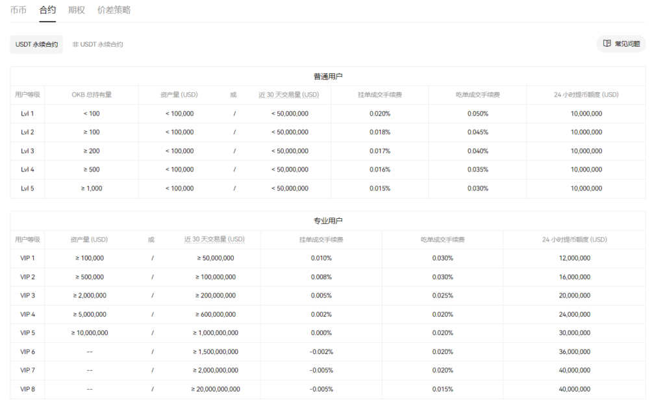
Task: Click VIP 2 maker fee 0.008%
Action: tap(321, 277)
